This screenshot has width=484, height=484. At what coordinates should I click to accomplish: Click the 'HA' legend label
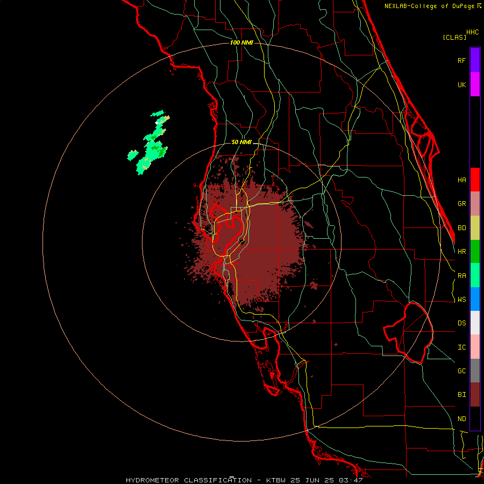pyautogui.click(x=462, y=180)
